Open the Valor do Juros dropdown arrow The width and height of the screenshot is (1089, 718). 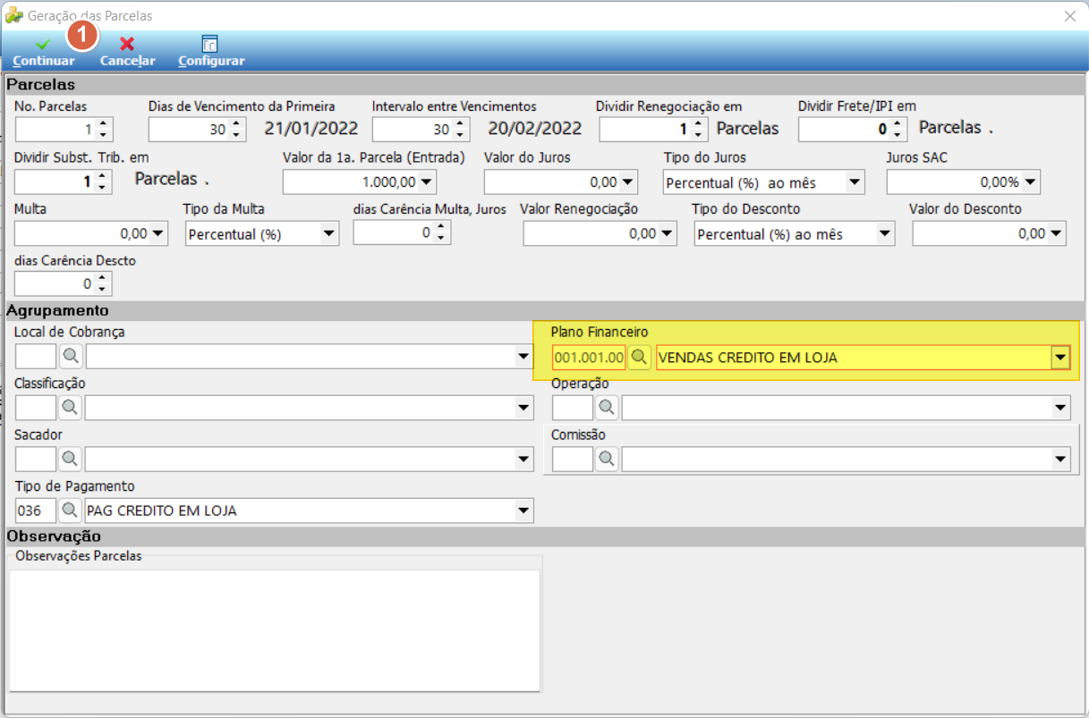pos(628,182)
